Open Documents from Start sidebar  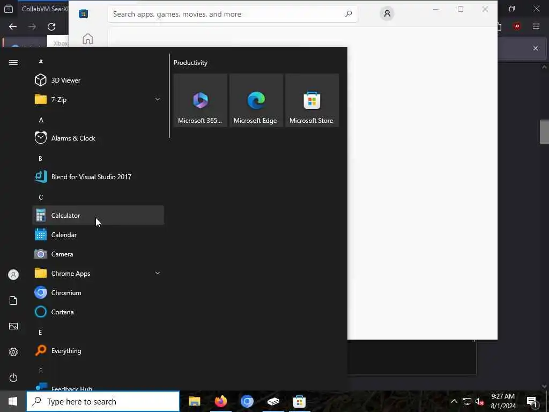(x=13, y=300)
